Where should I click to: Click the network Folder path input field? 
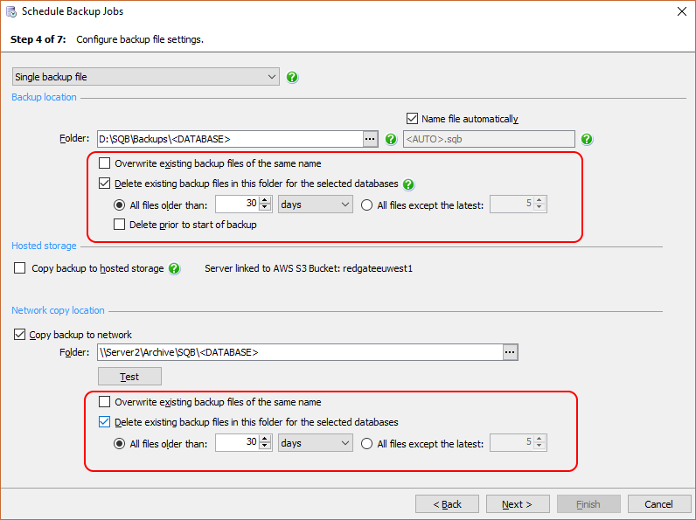pos(299,352)
